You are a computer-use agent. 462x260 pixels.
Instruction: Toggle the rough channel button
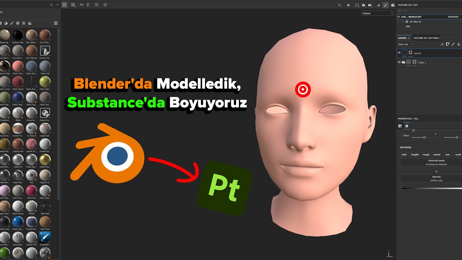426,155
